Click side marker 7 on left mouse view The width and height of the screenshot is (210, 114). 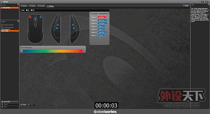58,25
